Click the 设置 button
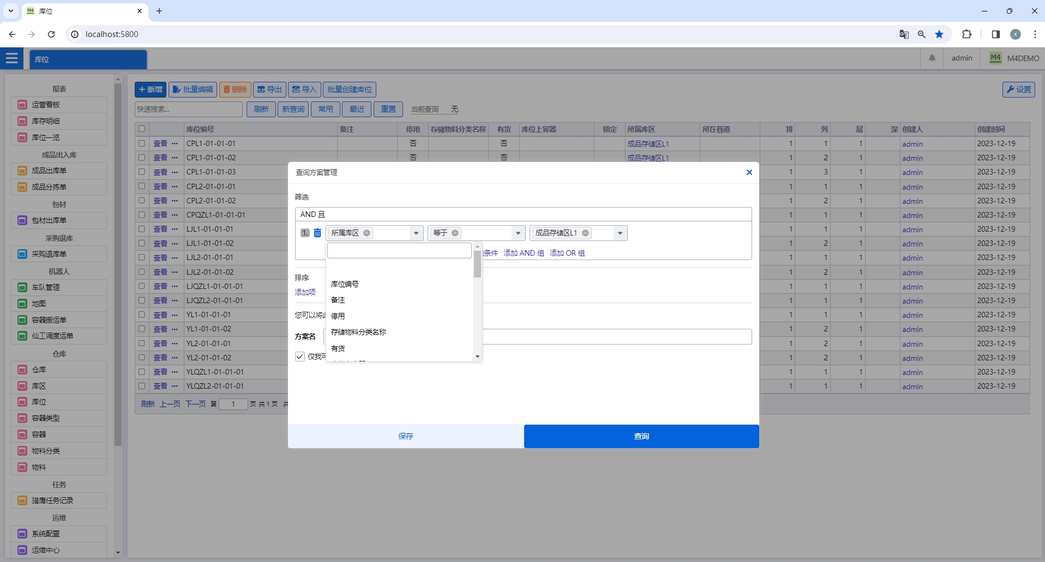1045x562 pixels. [x=1018, y=89]
